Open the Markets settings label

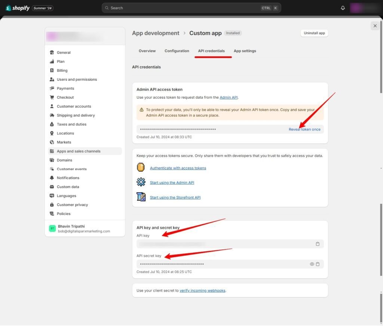pyautogui.click(x=64, y=142)
